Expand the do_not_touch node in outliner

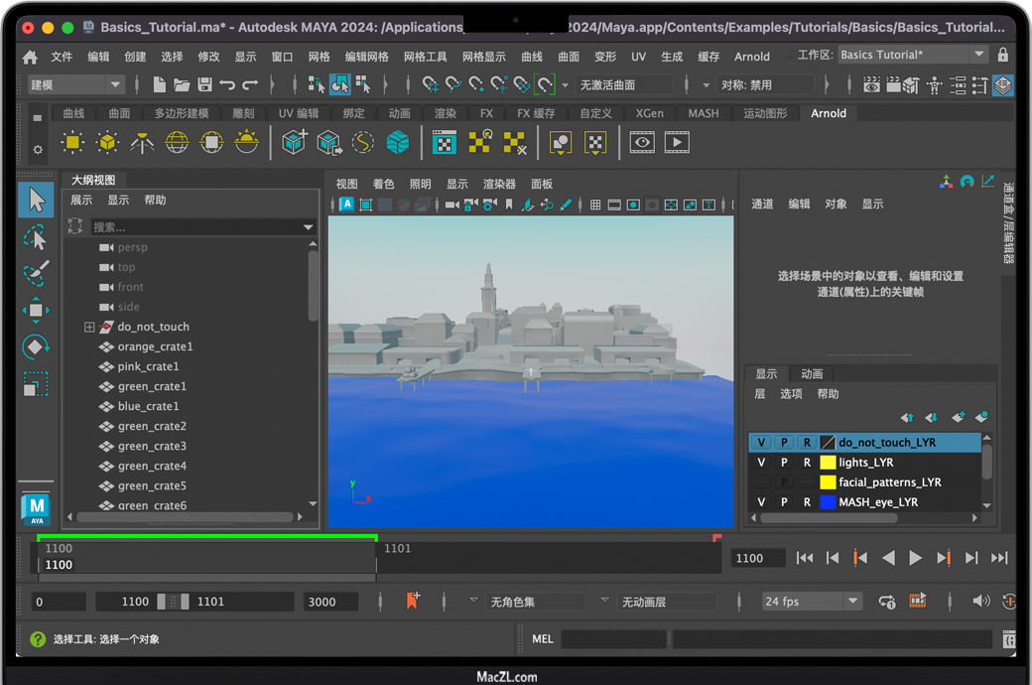89,327
